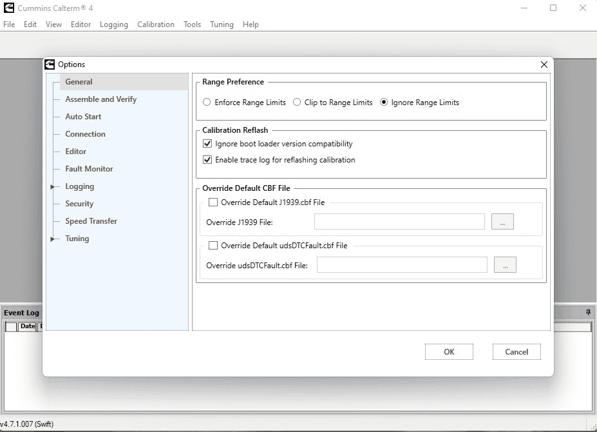
Task: Select Clip to Range Limits option
Action: 297,102
